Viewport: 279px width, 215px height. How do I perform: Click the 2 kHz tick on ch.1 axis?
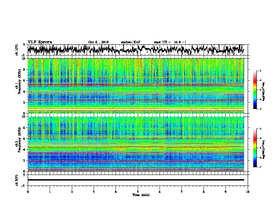(x=25, y=103)
